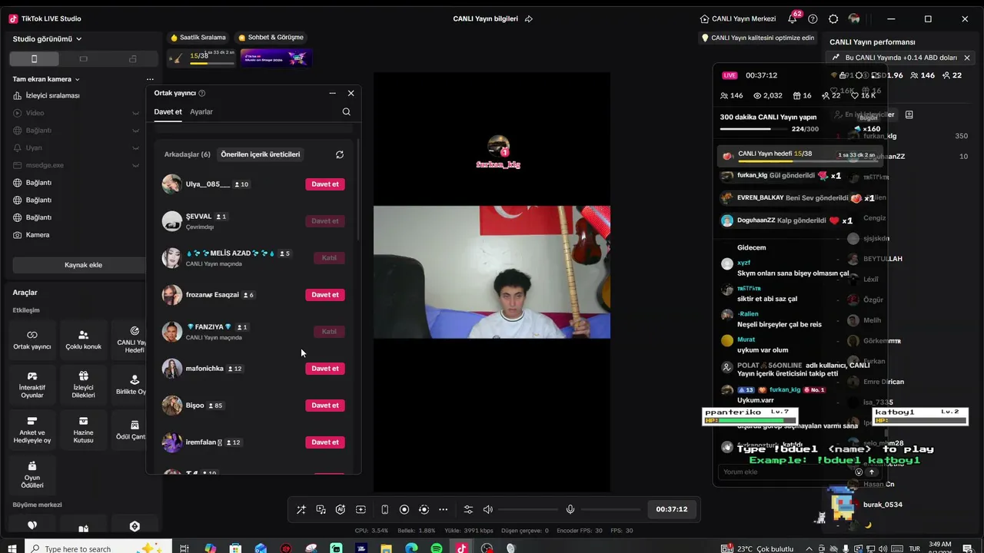Viewport: 984px width, 553px height.
Task: Mute the speaker output
Action: (x=487, y=509)
